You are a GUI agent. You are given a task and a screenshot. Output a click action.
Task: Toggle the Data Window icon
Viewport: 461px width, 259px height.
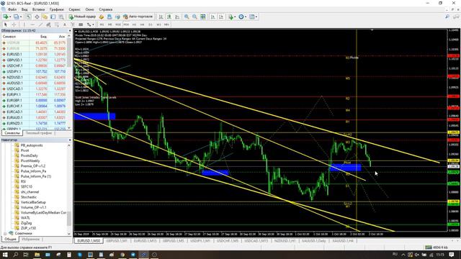(37, 17)
